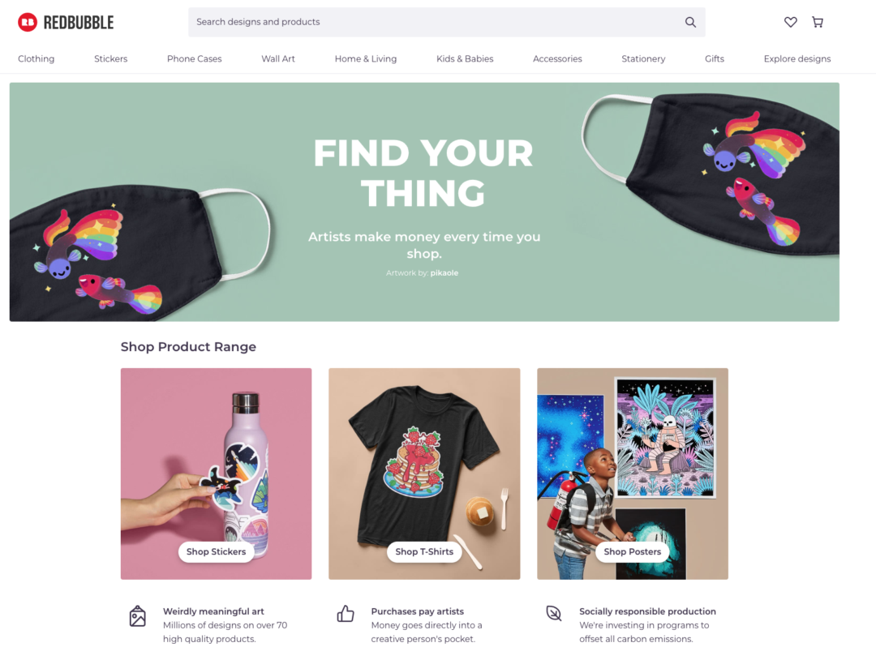
Task: Open artist pikaole's link in banner
Action: [x=444, y=273]
